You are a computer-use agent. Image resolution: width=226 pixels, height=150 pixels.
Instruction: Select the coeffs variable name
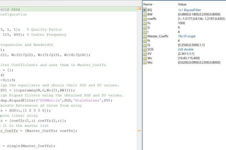[152, 19]
